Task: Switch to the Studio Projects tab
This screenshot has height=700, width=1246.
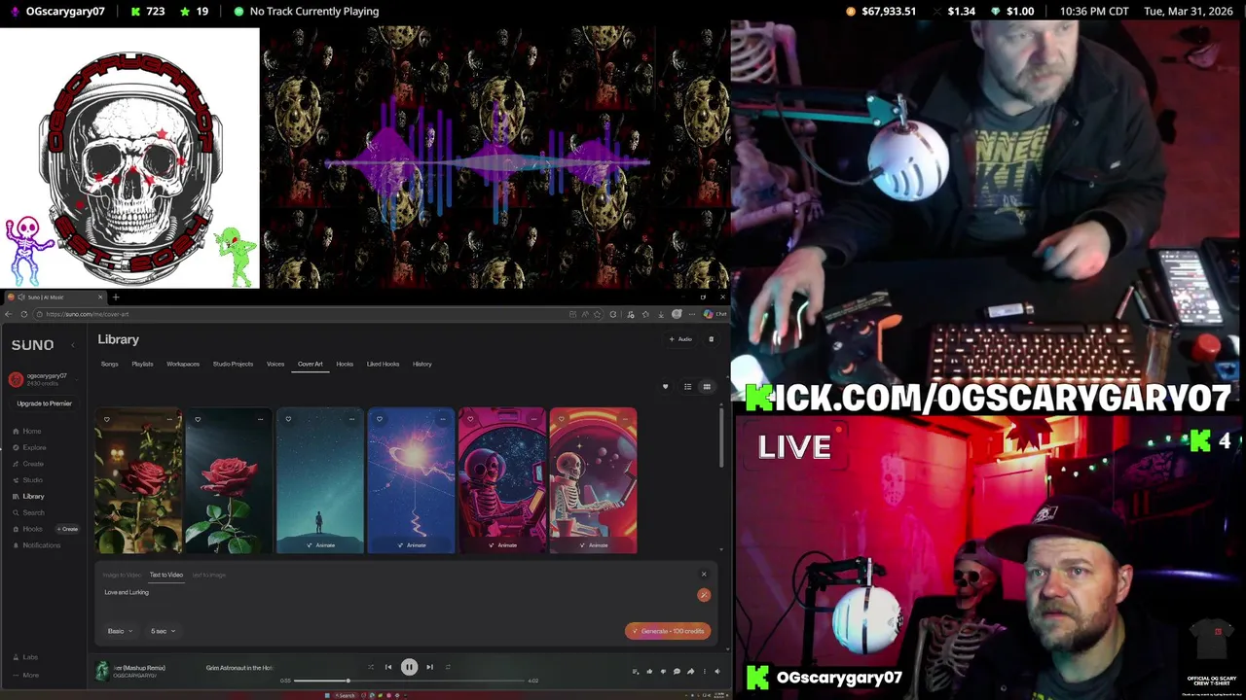Action: [x=233, y=364]
